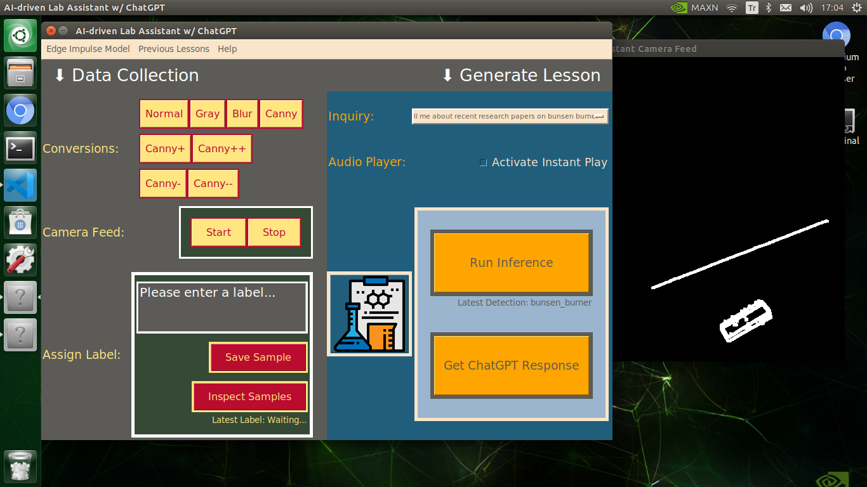Click the Latest Label: Waiting... text
The height and width of the screenshot is (487, 867).
click(260, 420)
